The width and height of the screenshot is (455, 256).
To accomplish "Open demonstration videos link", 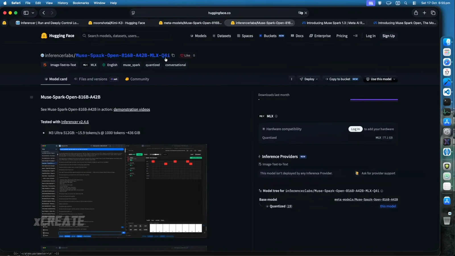I will [x=132, y=110].
